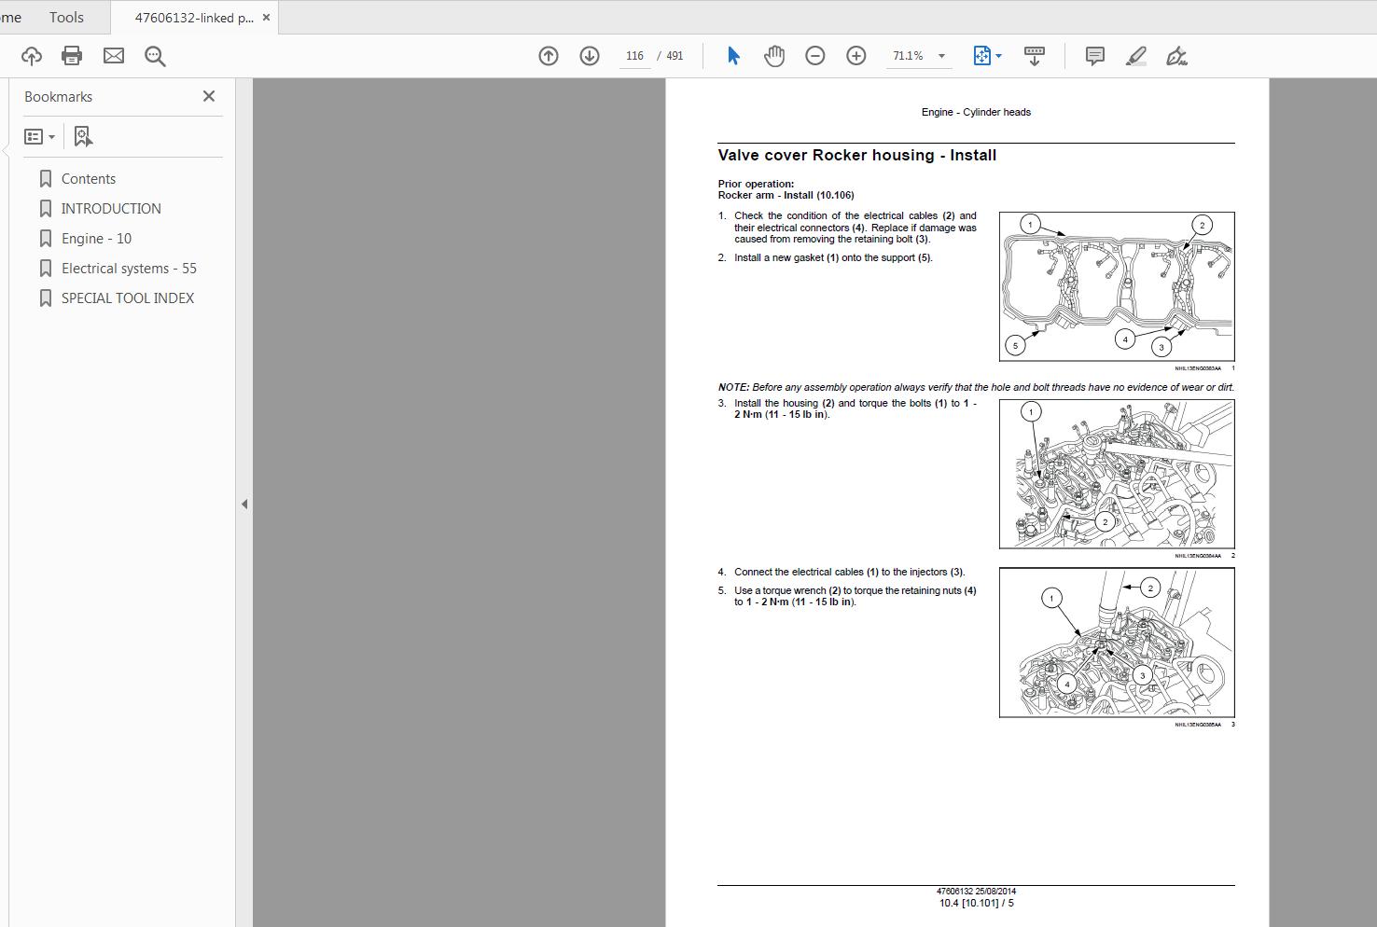This screenshot has height=927, width=1377.
Task: Click the find current bookmark icon
Action: (83, 137)
